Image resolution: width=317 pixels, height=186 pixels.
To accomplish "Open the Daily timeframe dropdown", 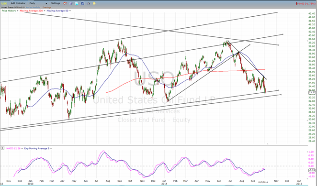I will [38, 3].
